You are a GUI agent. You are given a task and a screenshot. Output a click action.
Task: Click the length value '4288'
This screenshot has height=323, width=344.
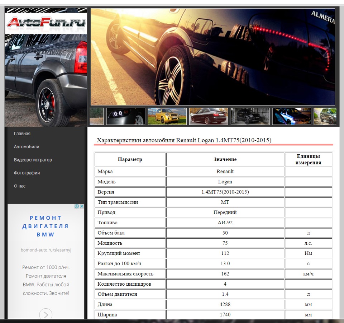pyautogui.click(x=225, y=305)
